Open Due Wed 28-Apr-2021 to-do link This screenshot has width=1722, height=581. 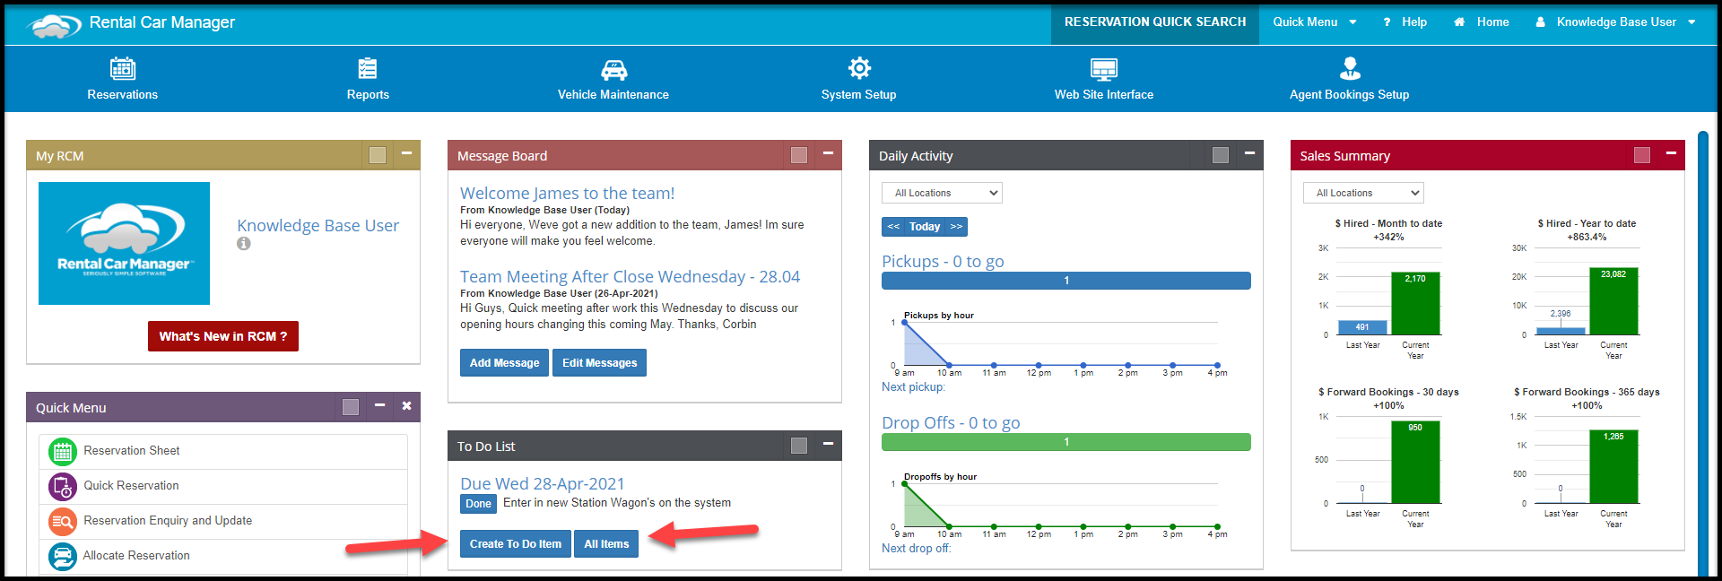tap(542, 484)
